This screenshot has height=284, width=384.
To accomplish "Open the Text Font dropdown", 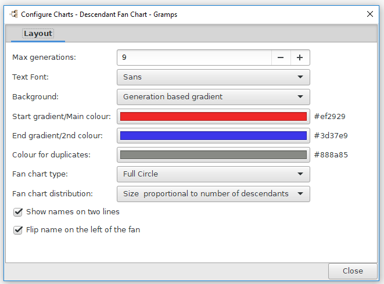I will coord(213,77).
